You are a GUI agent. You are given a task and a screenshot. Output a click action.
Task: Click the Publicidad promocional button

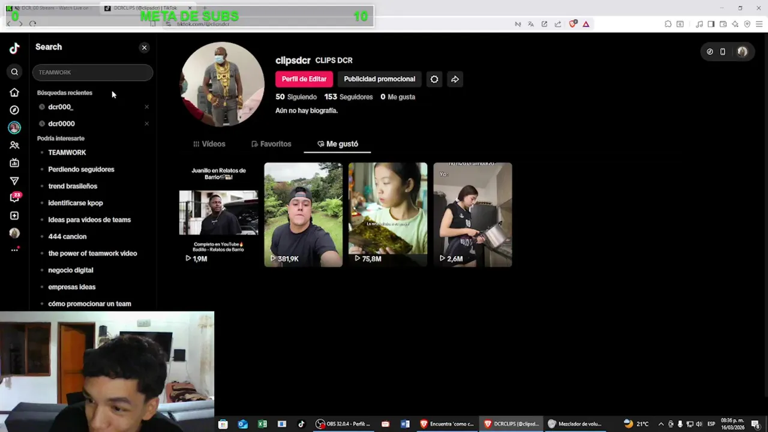(x=379, y=79)
